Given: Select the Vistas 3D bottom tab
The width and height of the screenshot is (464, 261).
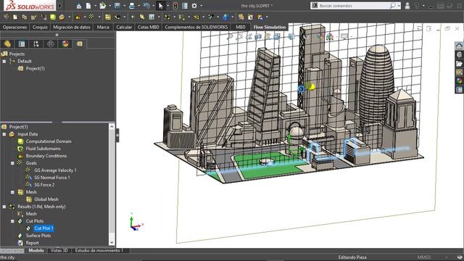Looking at the screenshot, I should 59,251.
